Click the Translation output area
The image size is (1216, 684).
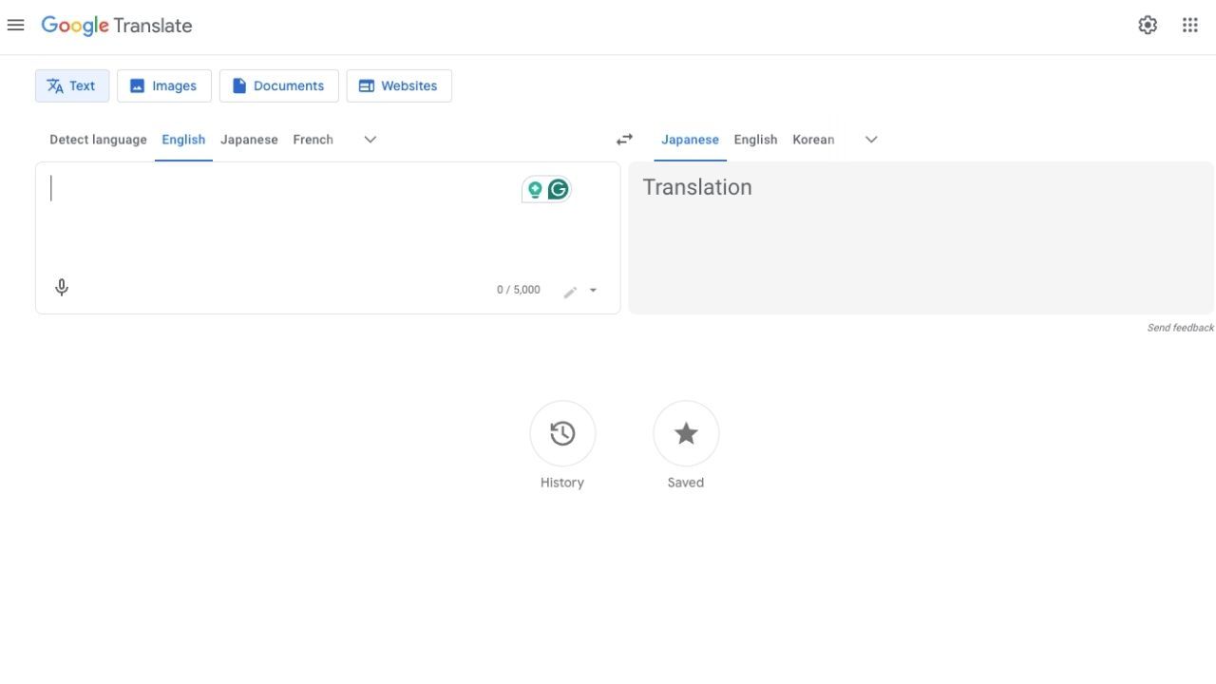[x=921, y=237]
